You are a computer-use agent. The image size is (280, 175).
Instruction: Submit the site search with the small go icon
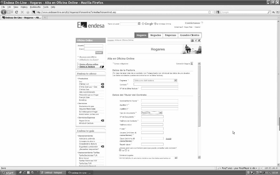coord(139,24)
